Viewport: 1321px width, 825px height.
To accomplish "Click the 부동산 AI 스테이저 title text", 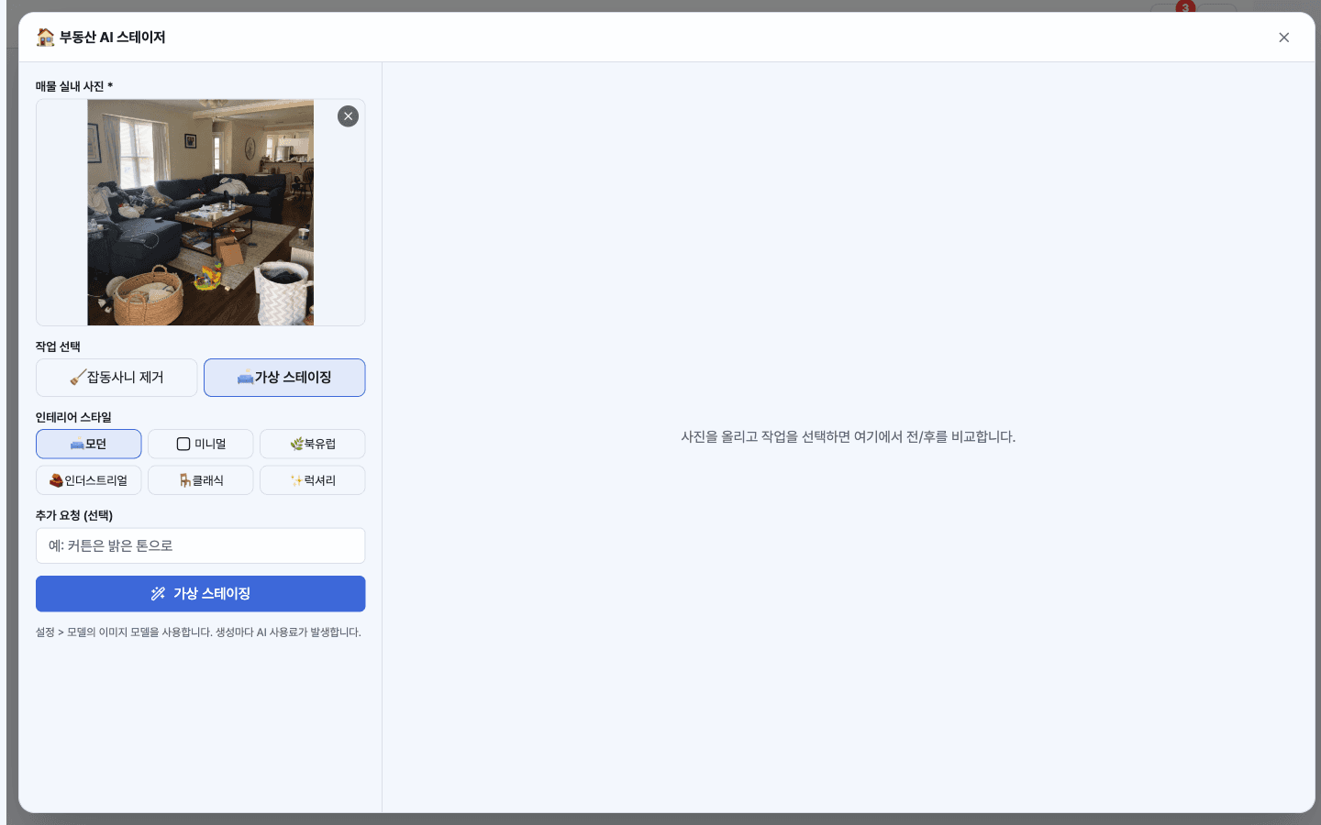I will [x=112, y=38].
